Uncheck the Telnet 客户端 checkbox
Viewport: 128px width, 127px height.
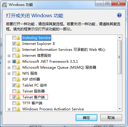pyautogui.click(x=14, y=97)
